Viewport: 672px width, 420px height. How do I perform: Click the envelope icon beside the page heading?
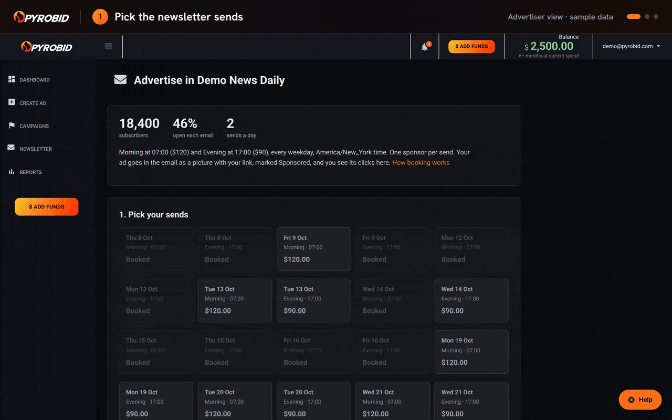coord(121,80)
